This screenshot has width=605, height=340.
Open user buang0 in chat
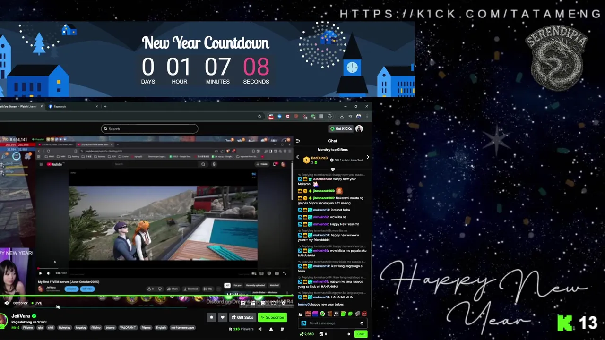pyautogui.click(x=303, y=305)
